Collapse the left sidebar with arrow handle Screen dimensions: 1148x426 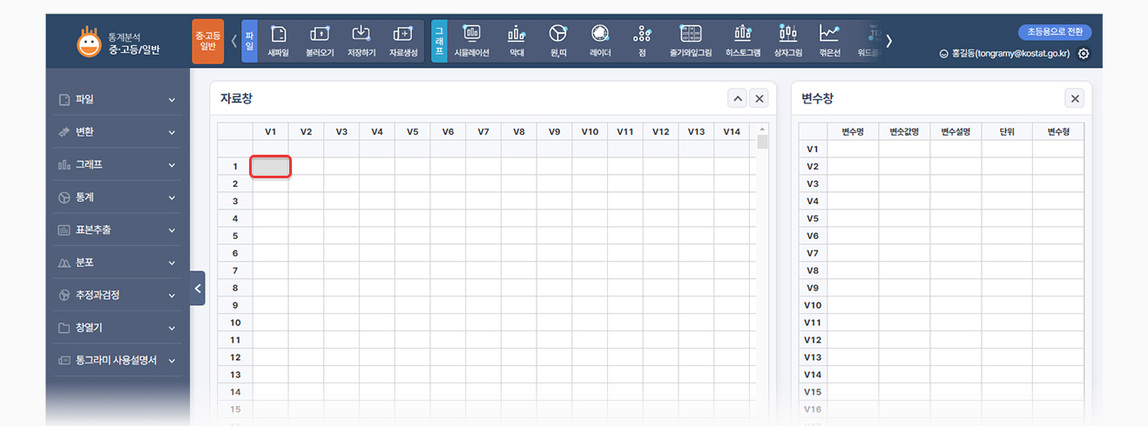(198, 288)
